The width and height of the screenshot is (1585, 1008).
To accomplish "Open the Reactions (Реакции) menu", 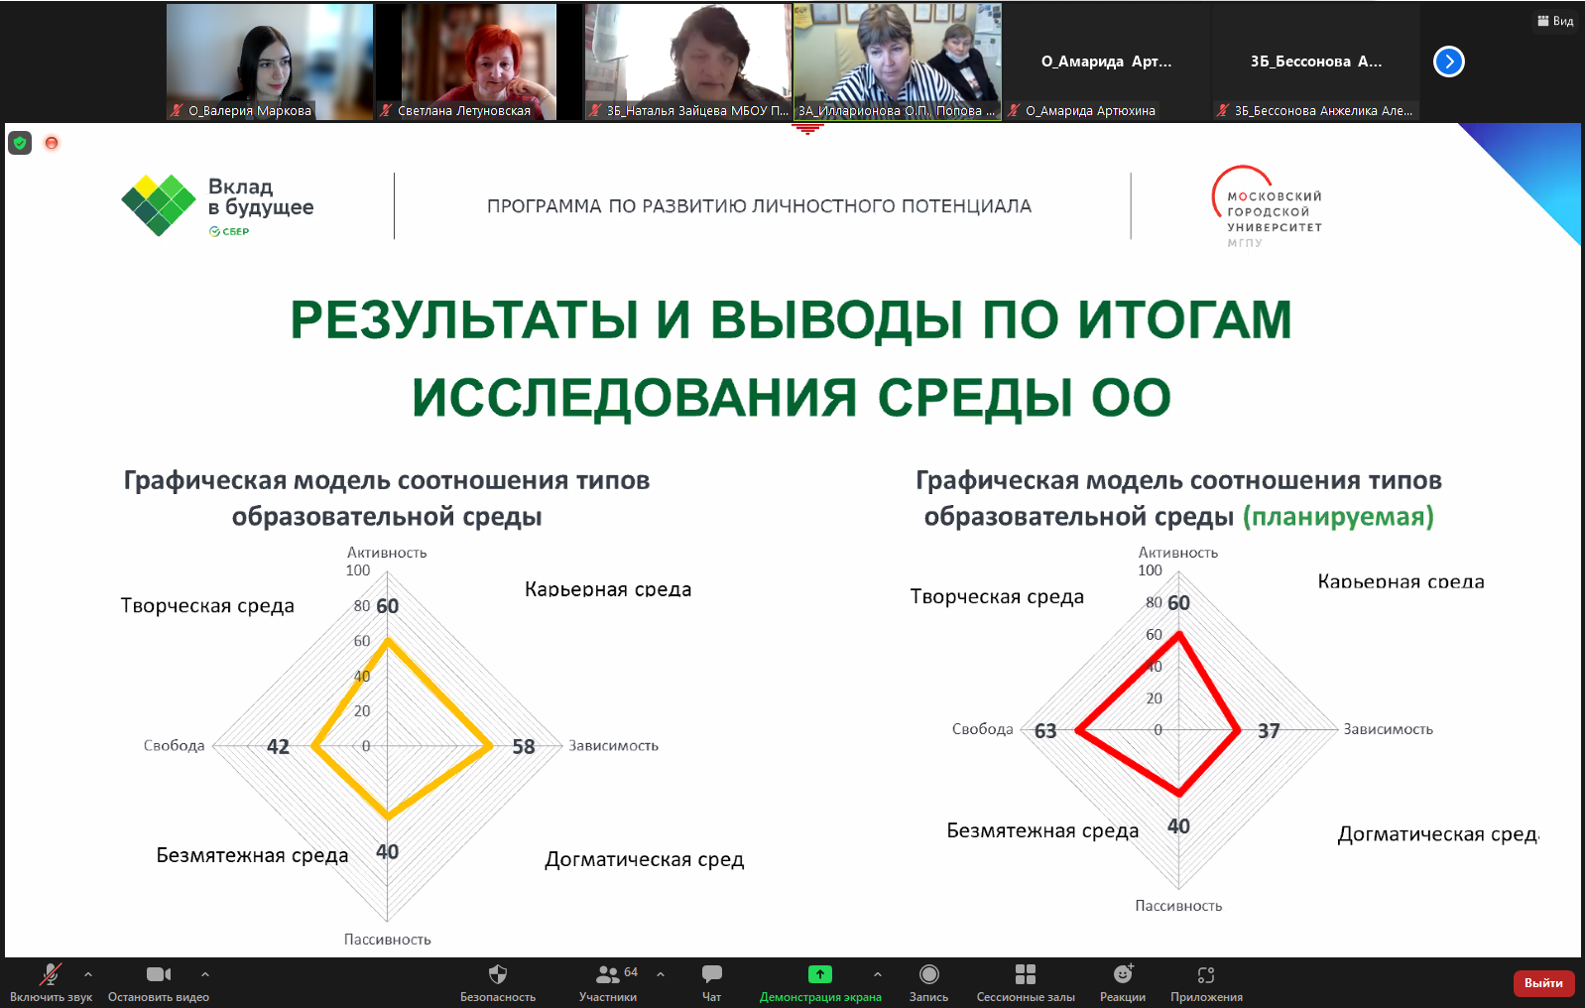I will click(x=1122, y=975).
